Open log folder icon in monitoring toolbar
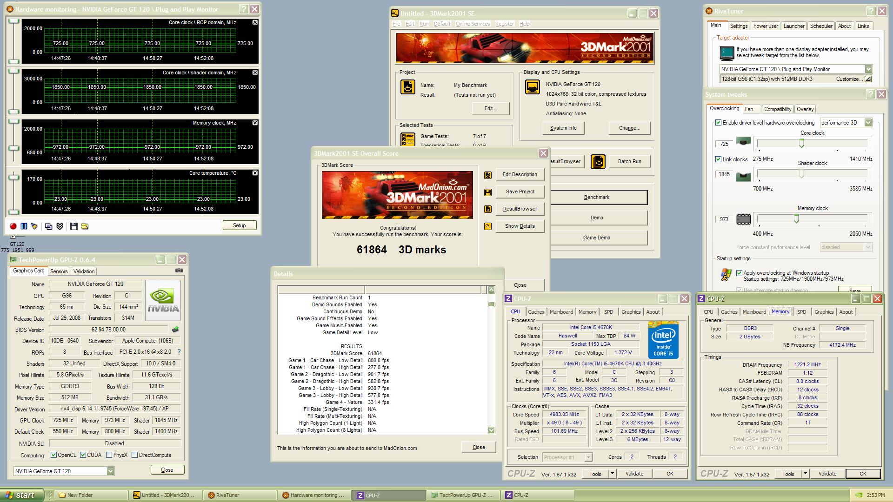Image resolution: width=893 pixels, height=502 pixels. click(x=85, y=226)
